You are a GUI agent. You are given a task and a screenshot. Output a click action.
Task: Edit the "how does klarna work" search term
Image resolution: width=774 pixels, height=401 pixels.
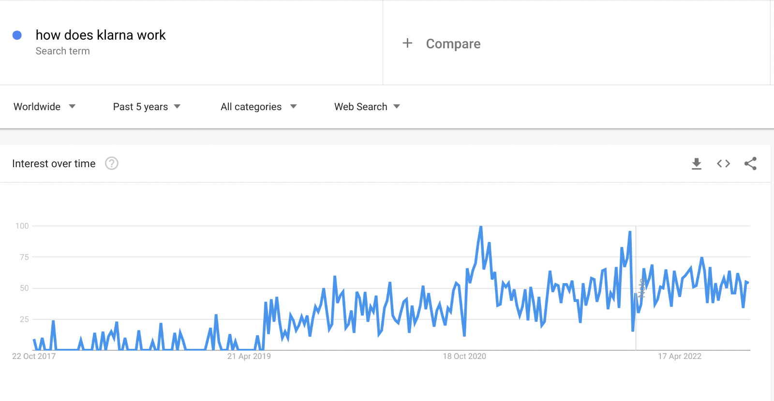[x=101, y=35]
